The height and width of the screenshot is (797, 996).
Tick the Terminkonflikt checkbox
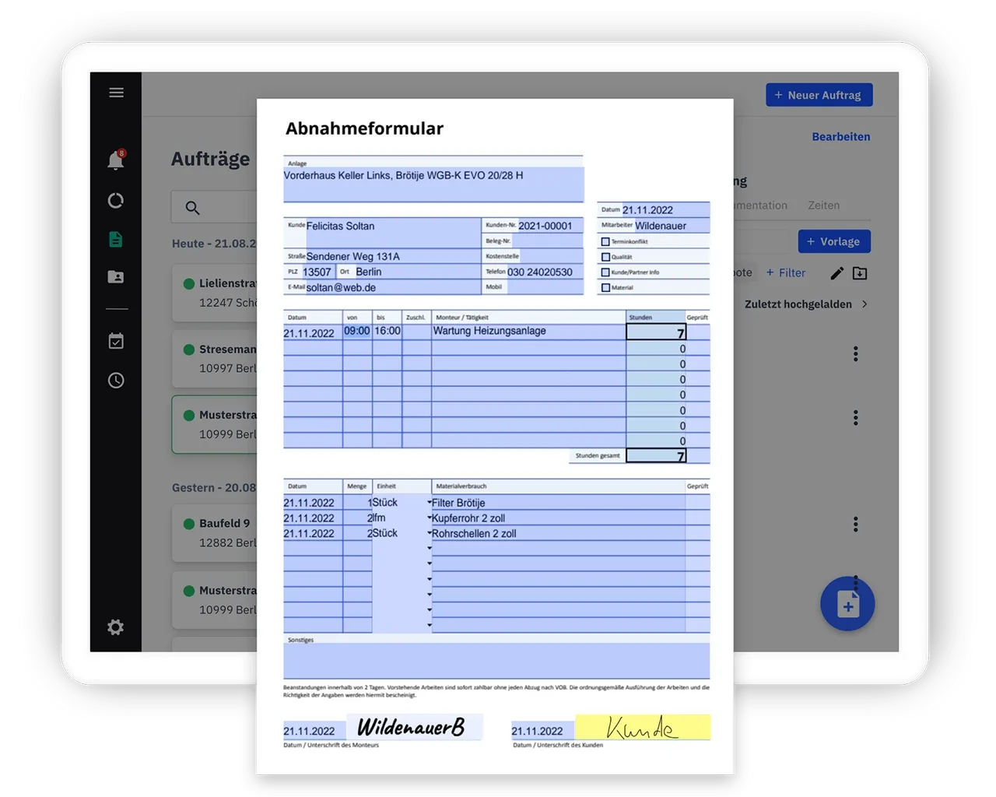605,241
